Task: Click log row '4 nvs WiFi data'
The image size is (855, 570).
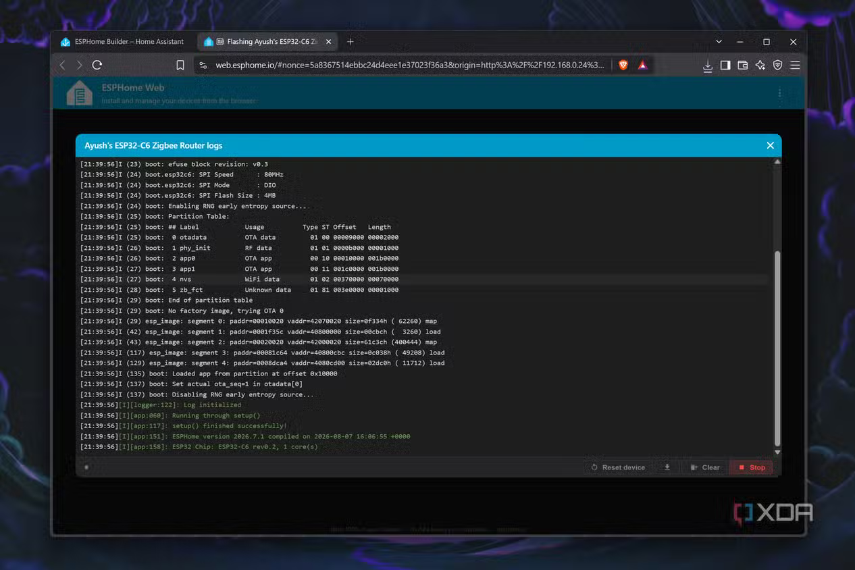Action: coord(239,280)
